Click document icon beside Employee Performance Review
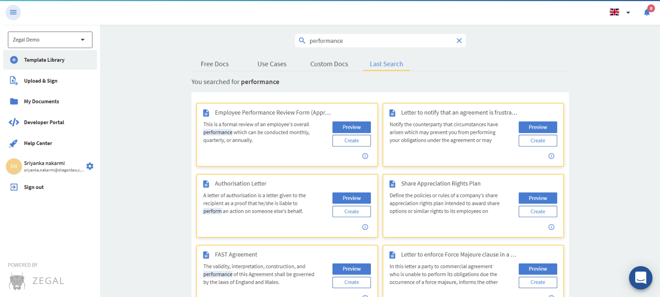The image size is (660, 297). pos(206,113)
